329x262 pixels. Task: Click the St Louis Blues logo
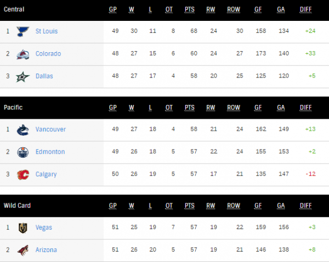22,31
